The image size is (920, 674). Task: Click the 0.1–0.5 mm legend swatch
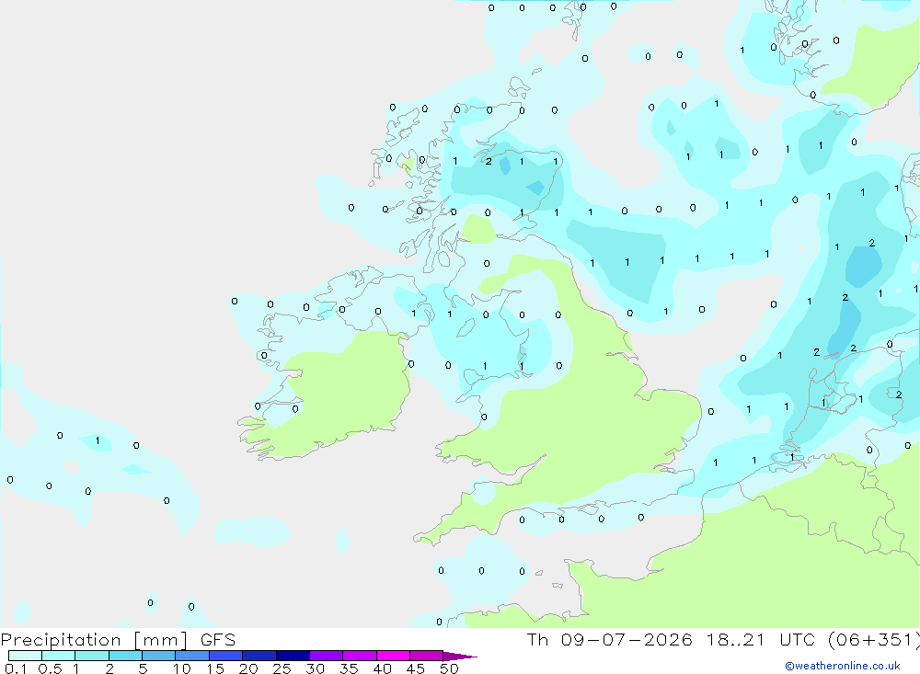click(x=25, y=656)
